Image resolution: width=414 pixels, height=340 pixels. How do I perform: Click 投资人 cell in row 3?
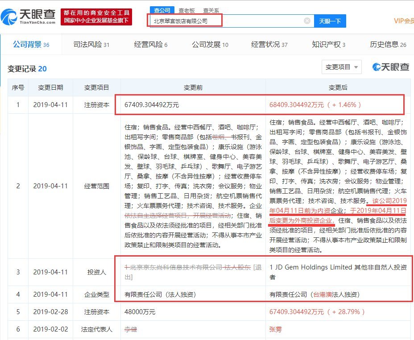click(x=97, y=272)
